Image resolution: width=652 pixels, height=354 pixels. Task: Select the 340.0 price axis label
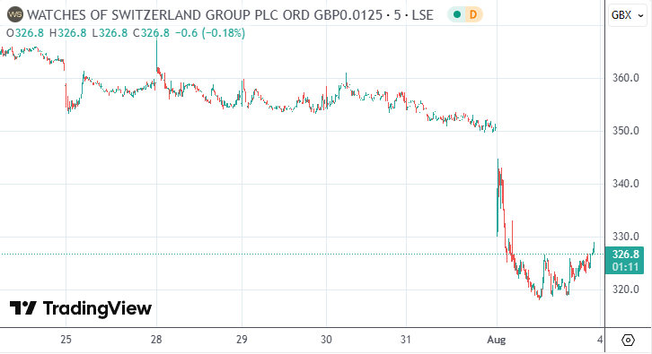625,184
